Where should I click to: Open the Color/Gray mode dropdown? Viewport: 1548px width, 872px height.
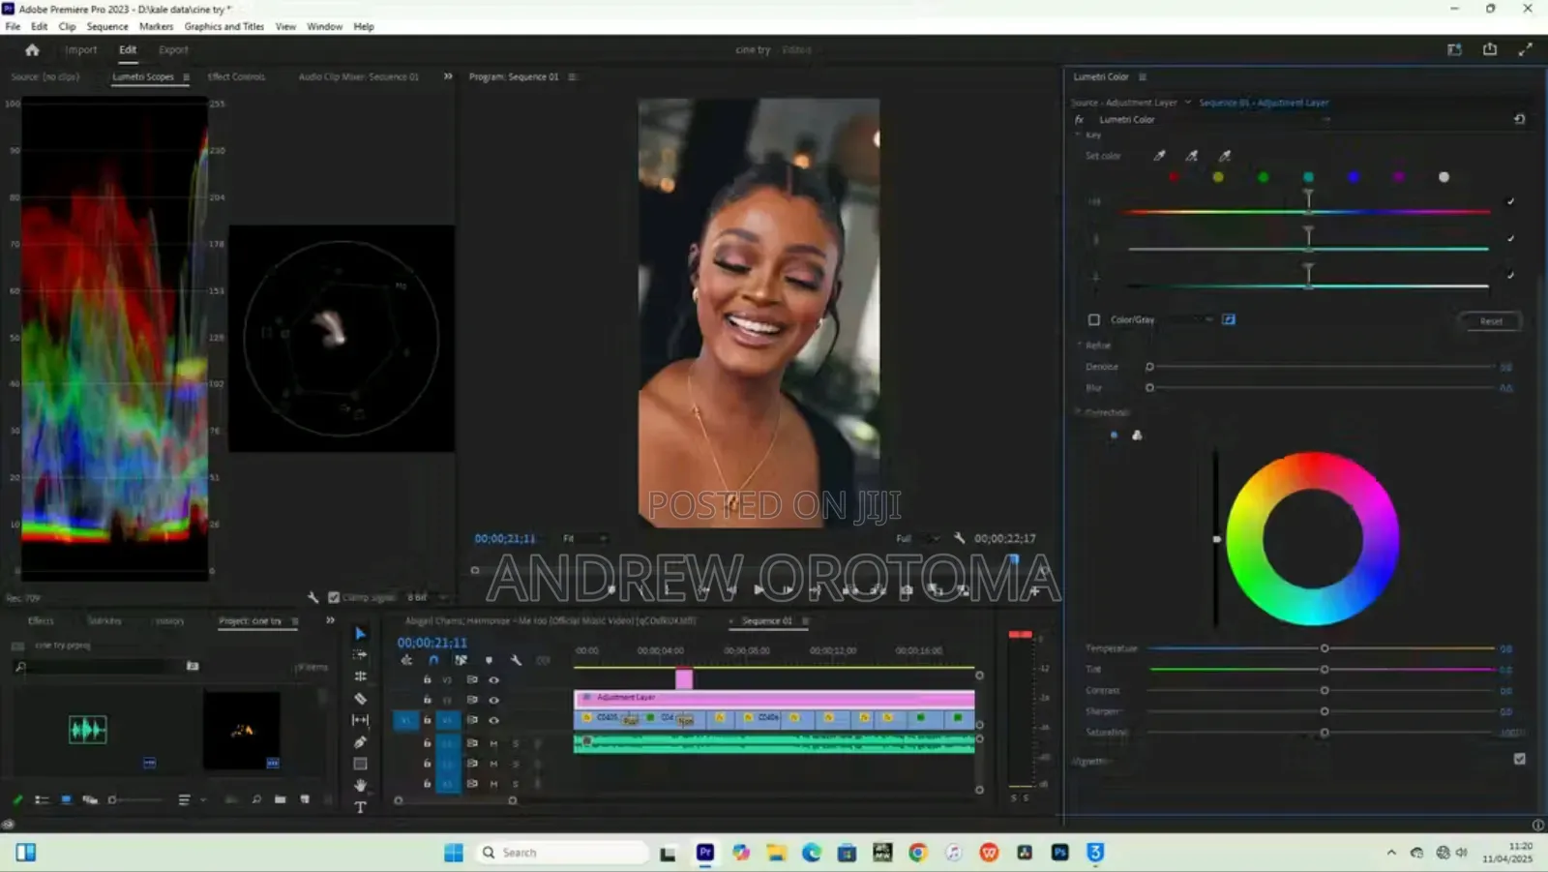(1190, 319)
